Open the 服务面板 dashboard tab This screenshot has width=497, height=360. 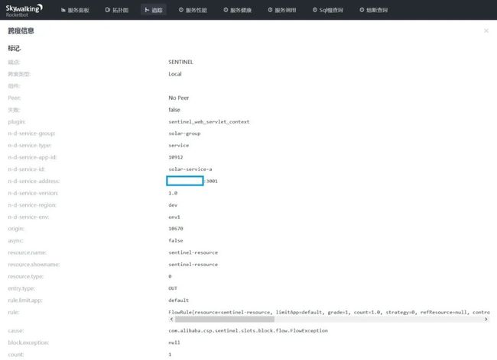pos(75,10)
